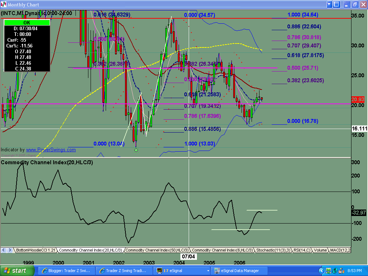Click the 1.000 (34.64) Fibonacci label

(303, 15)
